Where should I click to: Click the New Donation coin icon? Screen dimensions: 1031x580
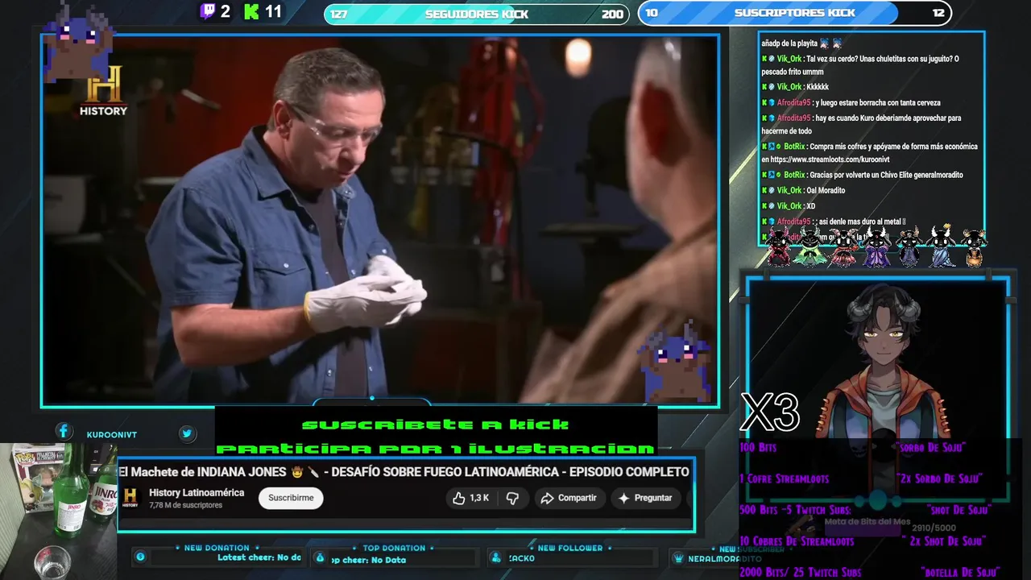[140, 557]
